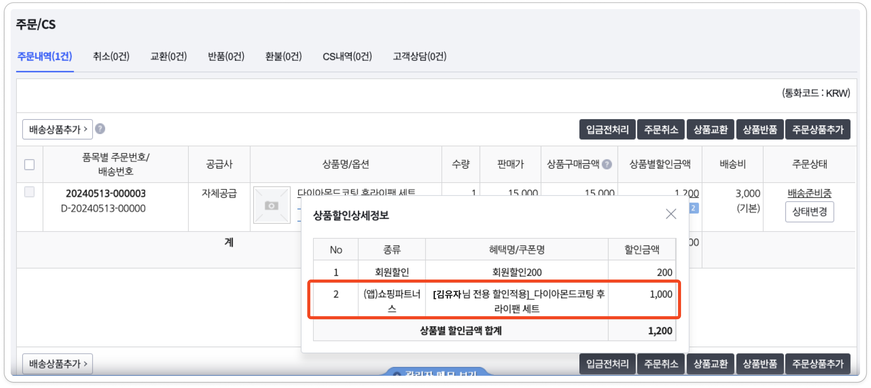Click the help icon beside 배송상품추가
The image size is (871, 388).
(x=100, y=129)
